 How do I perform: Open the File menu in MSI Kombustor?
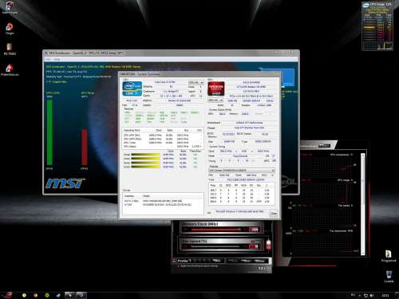pos(49,59)
